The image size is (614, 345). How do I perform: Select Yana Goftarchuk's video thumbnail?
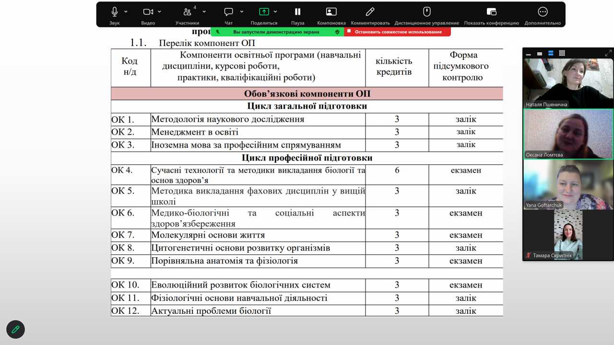coord(568,185)
